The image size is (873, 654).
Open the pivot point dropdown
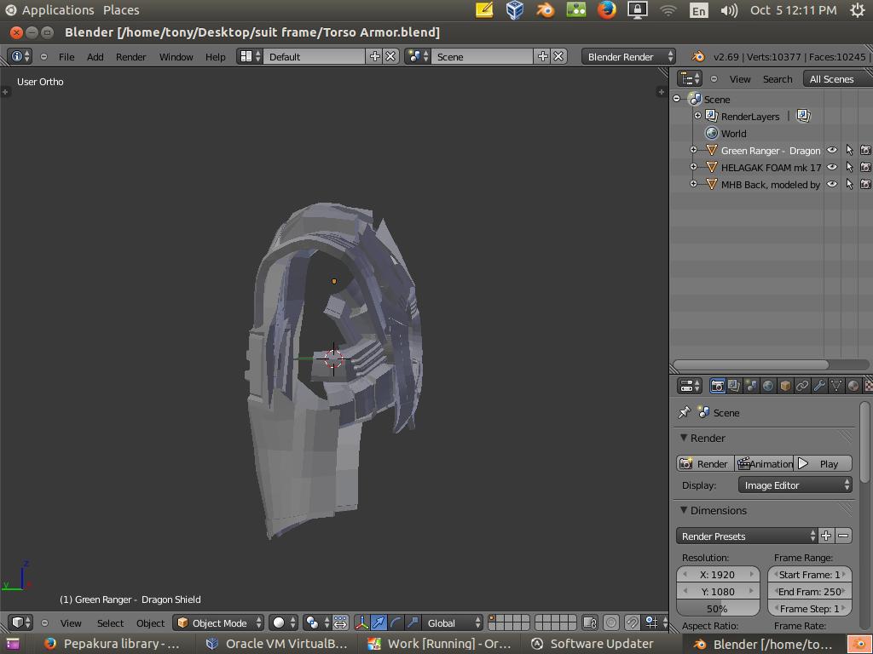point(317,622)
